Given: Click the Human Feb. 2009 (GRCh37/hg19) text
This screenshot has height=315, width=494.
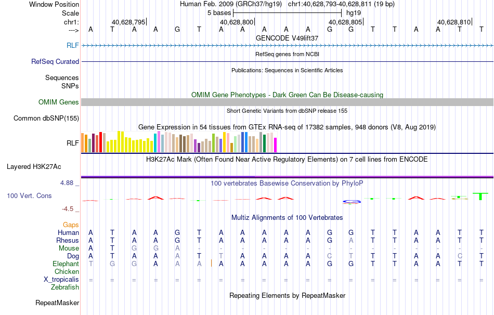Looking at the screenshot, I should click(x=231, y=4).
